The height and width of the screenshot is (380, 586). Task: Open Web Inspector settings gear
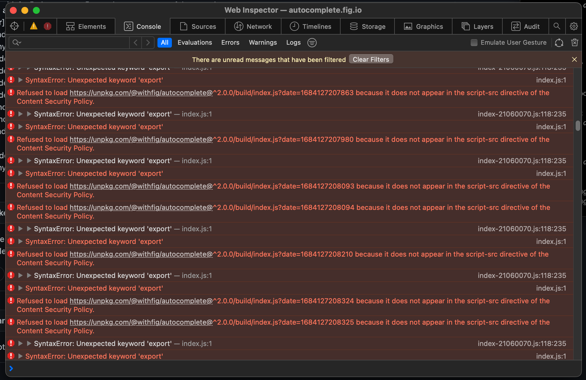[574, 26]
